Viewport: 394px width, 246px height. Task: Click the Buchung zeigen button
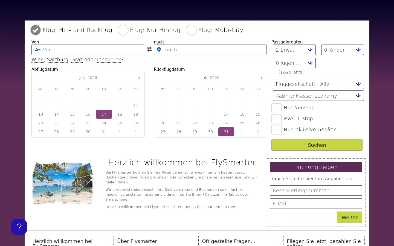click(x=316, y=167)
